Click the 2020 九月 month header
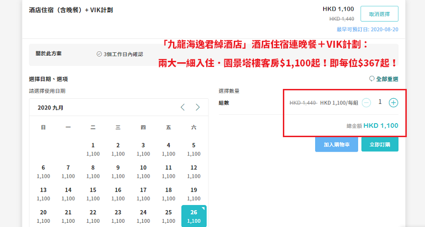 pyautogui.click(x=50, y=108)
